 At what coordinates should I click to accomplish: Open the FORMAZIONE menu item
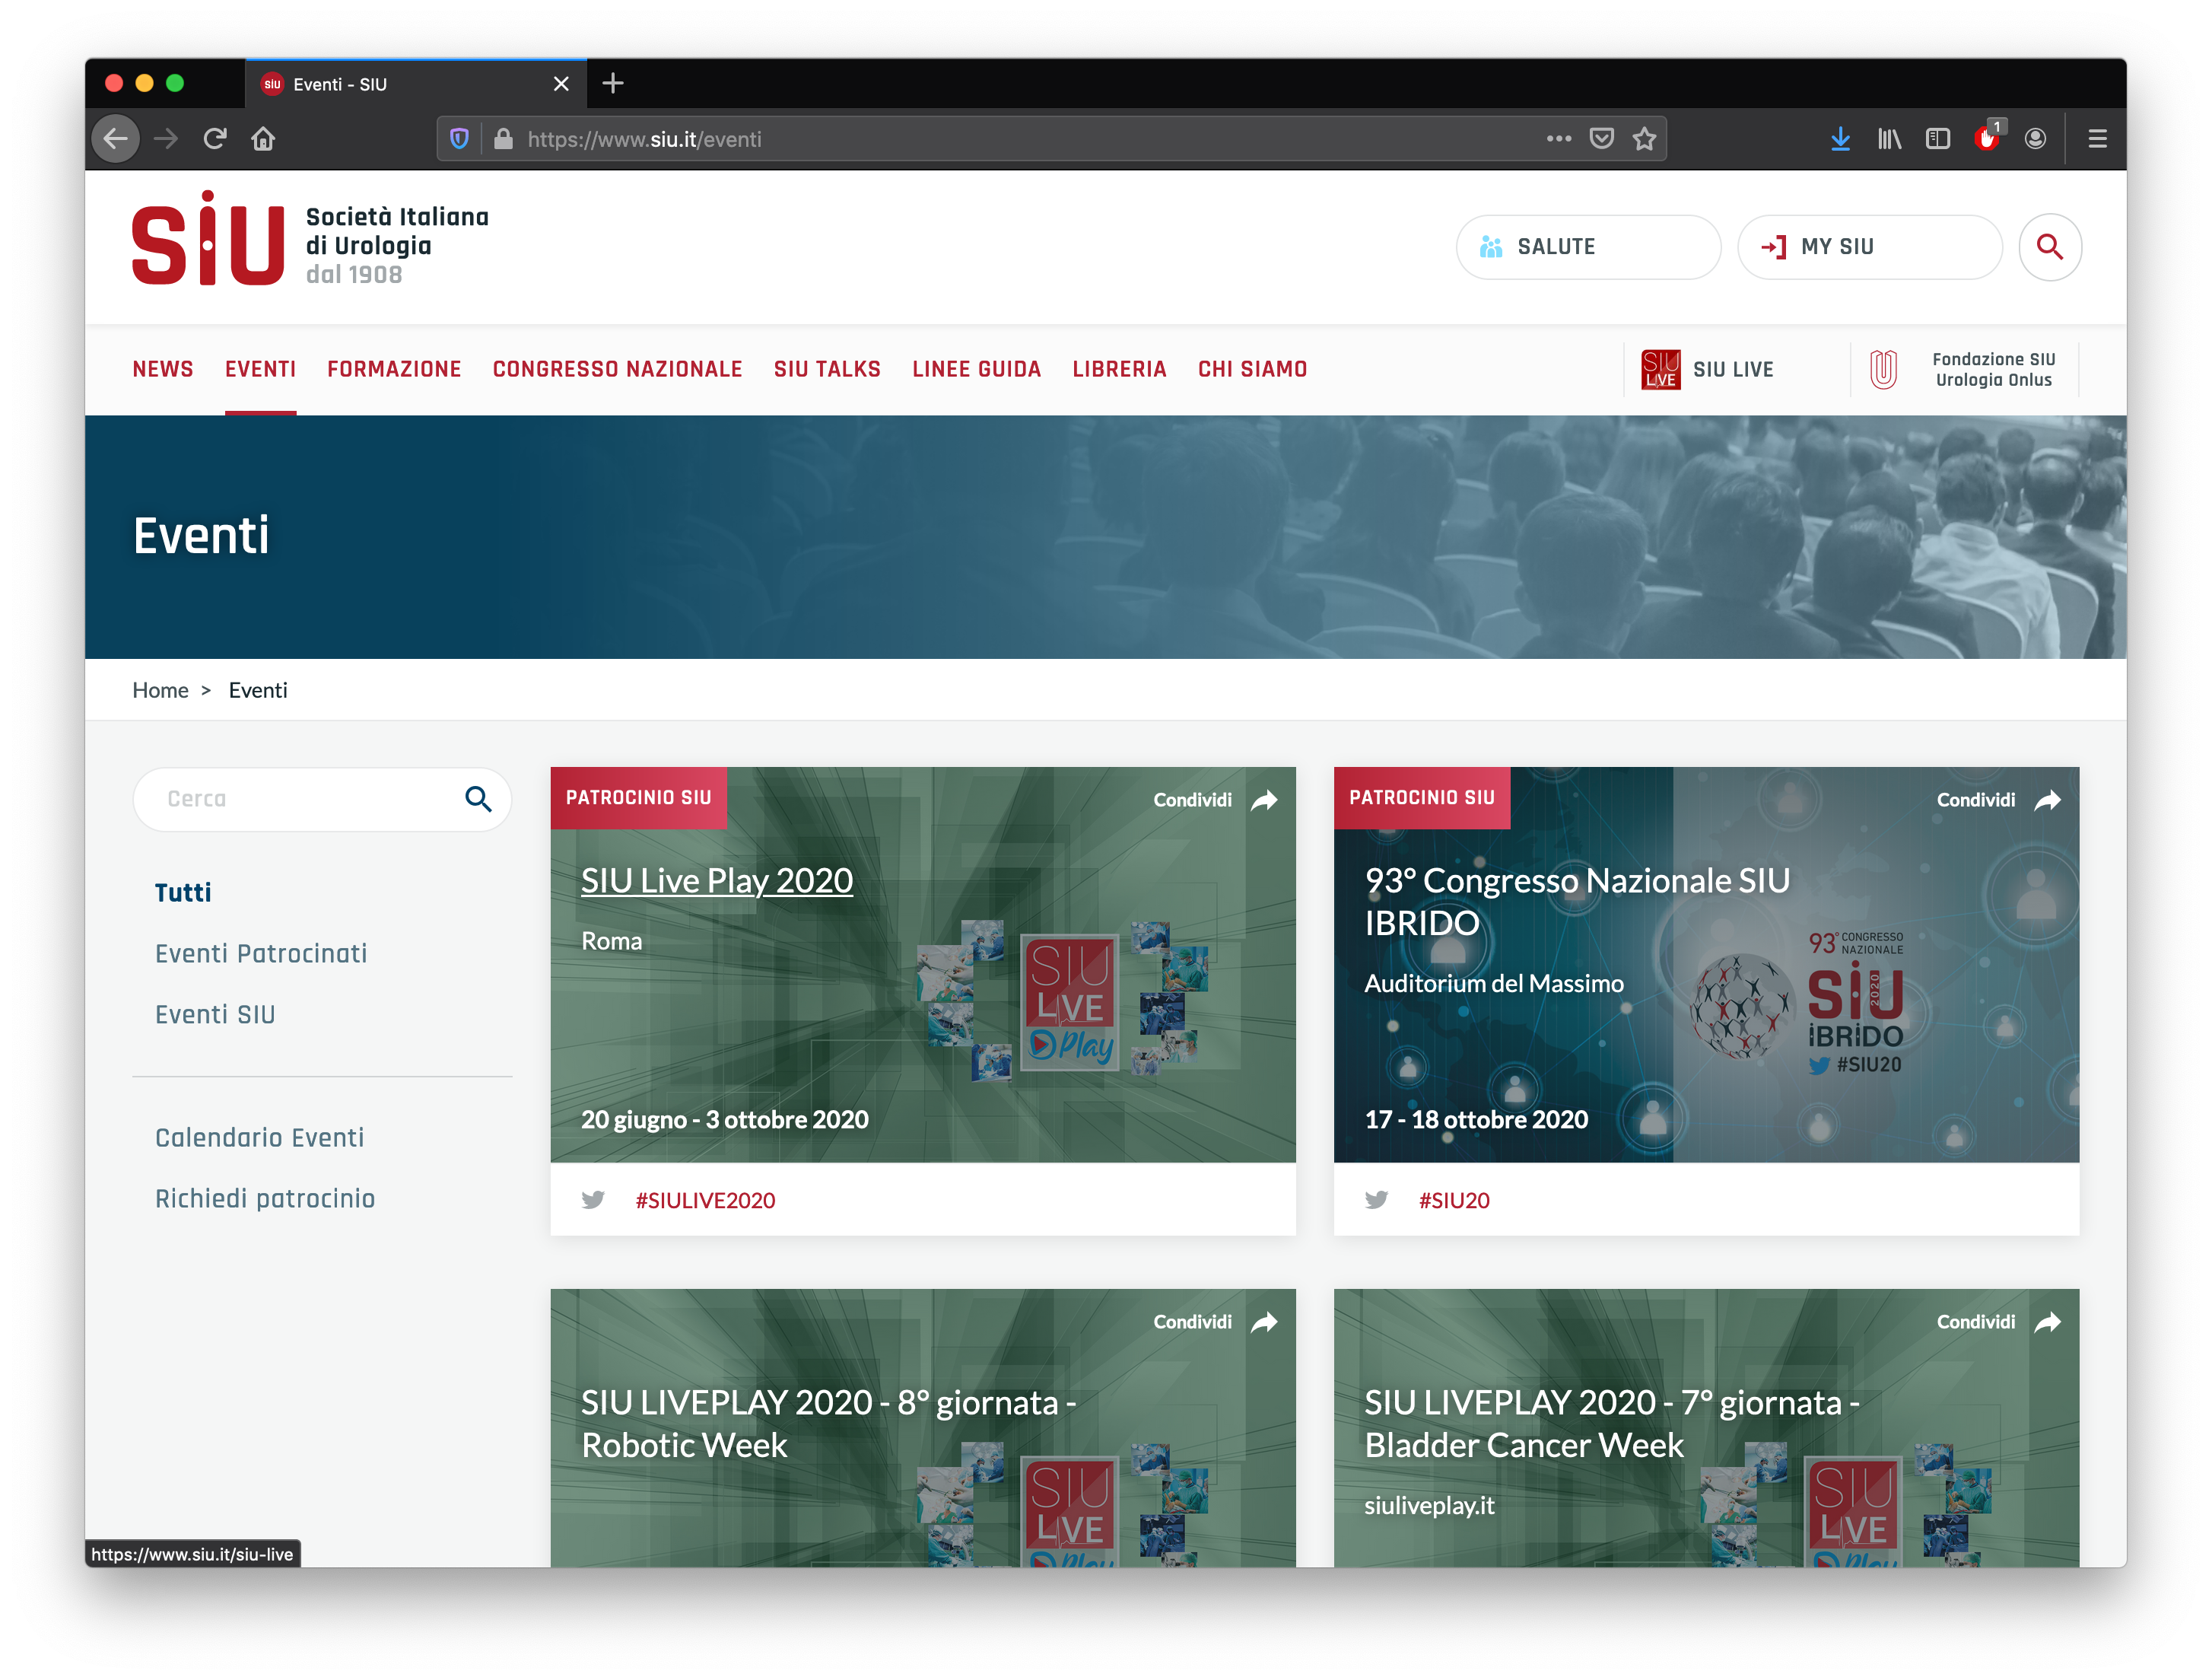[394, 369]
